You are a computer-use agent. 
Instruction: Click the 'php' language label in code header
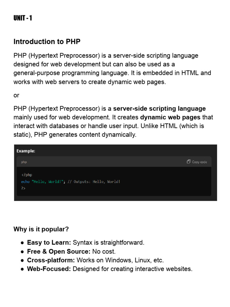pyautogui.click(x=24, y=162)
